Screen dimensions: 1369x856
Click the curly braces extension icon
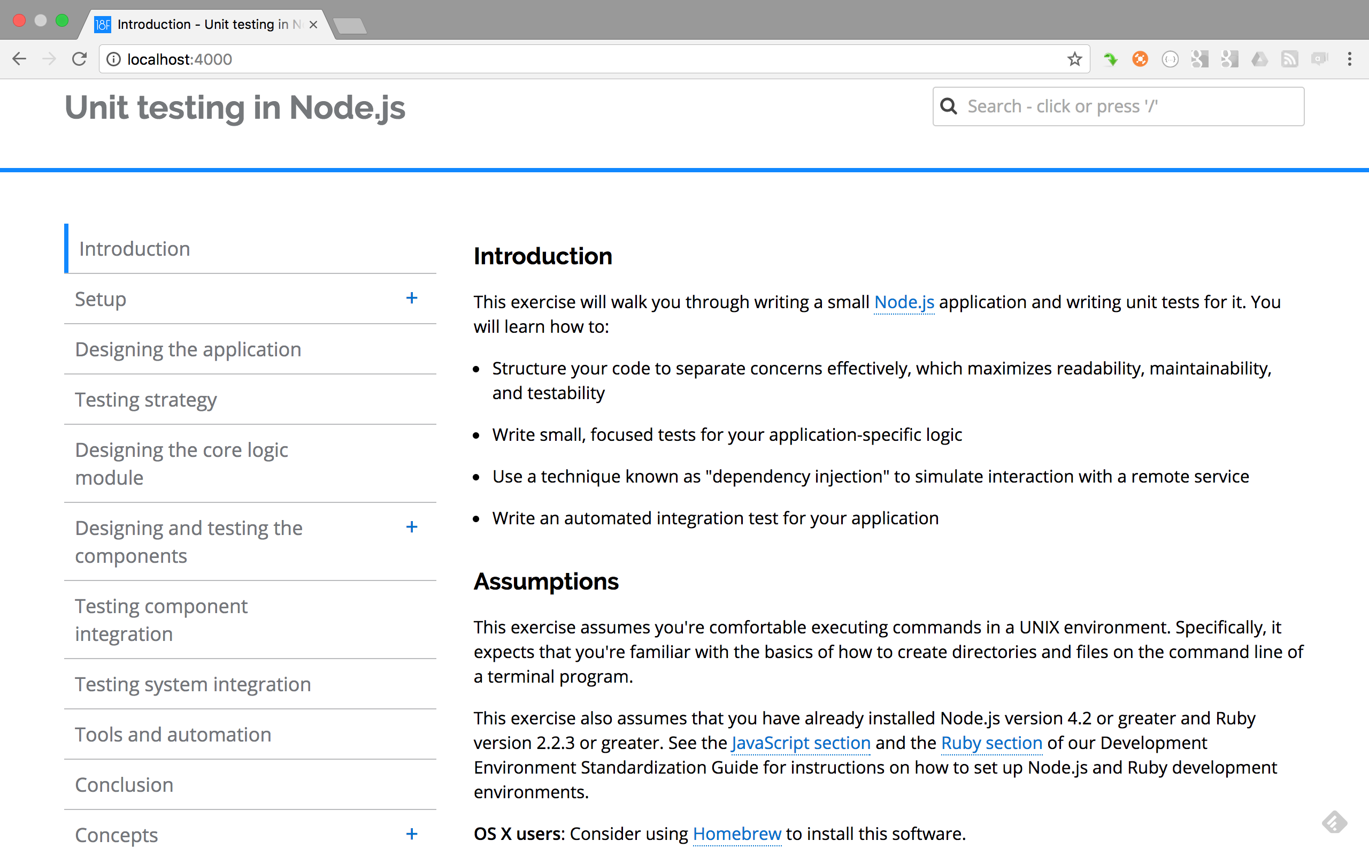coord(1170,59)
